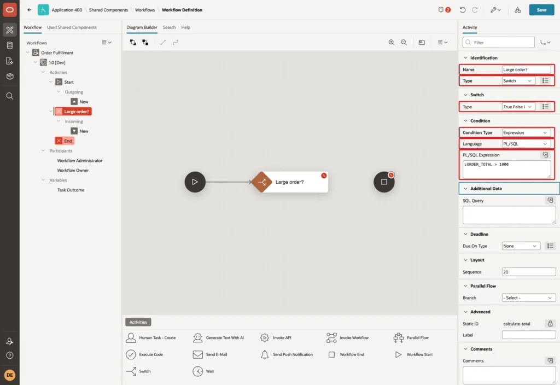This screenshot has height=385, width=560.
Task: Open the Help question mark icon
Action: [10, 355]
